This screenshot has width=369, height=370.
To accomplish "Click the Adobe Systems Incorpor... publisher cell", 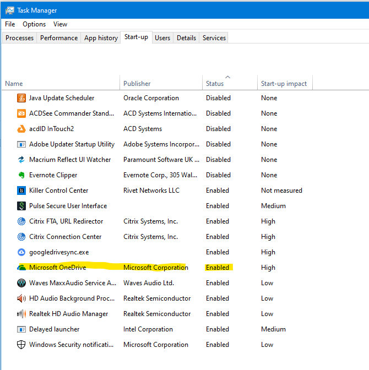I will tap(161, 144).
